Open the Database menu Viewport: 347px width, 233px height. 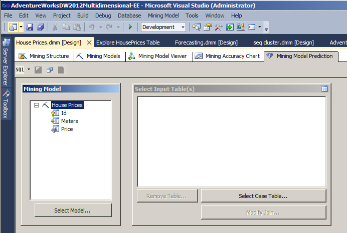coord(129,15)
